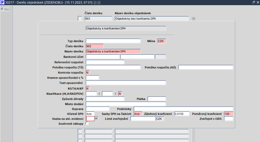Viewport: 260px width, 142px height.
Task: Click the journal number field showing 903
Action: click(98, 18)
